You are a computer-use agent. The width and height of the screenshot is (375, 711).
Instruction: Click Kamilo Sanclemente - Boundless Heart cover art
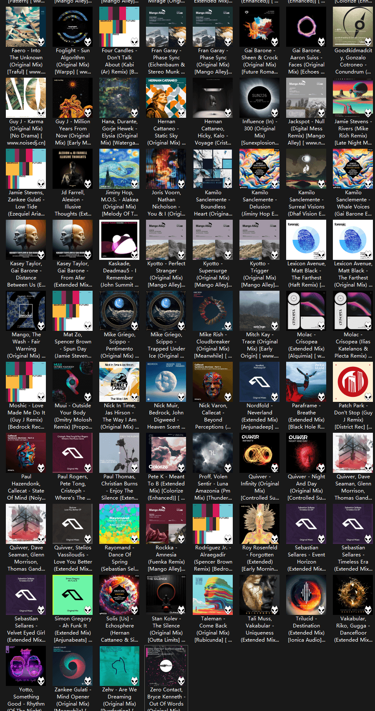pos(213,169)
